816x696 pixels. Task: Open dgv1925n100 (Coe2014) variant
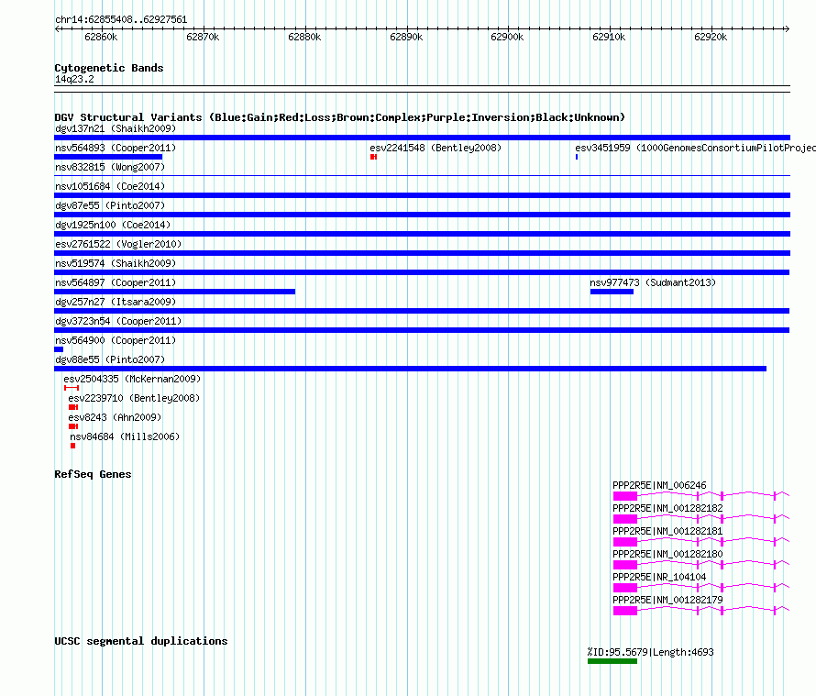tap(113, 225)
